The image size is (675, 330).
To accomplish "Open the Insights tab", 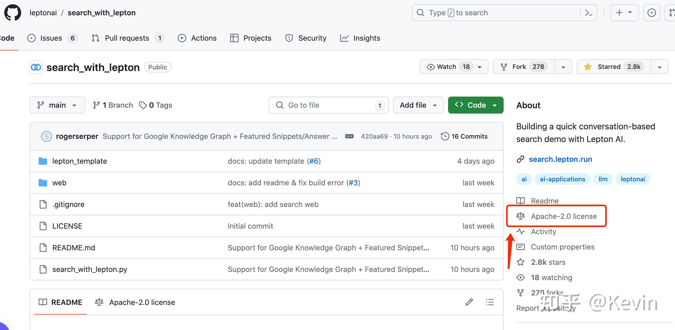I will pos(366,38).
